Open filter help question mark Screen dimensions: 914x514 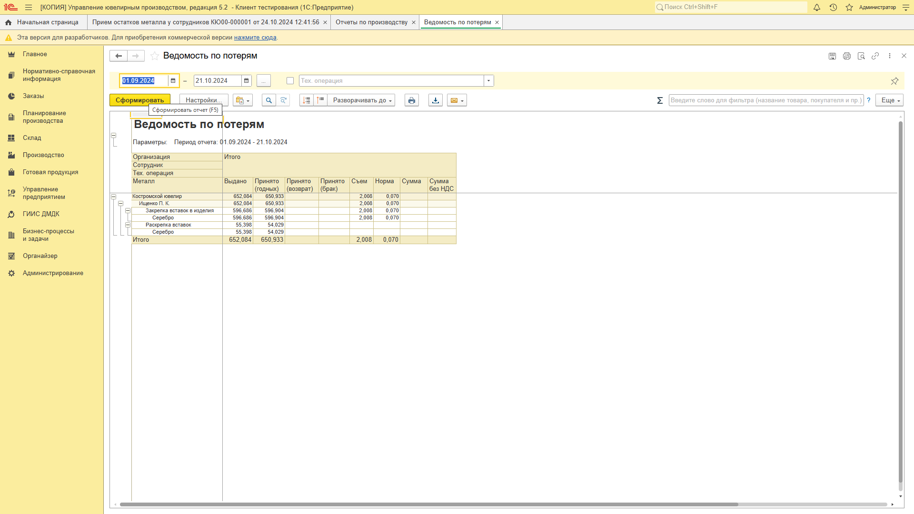pos(869,100)
